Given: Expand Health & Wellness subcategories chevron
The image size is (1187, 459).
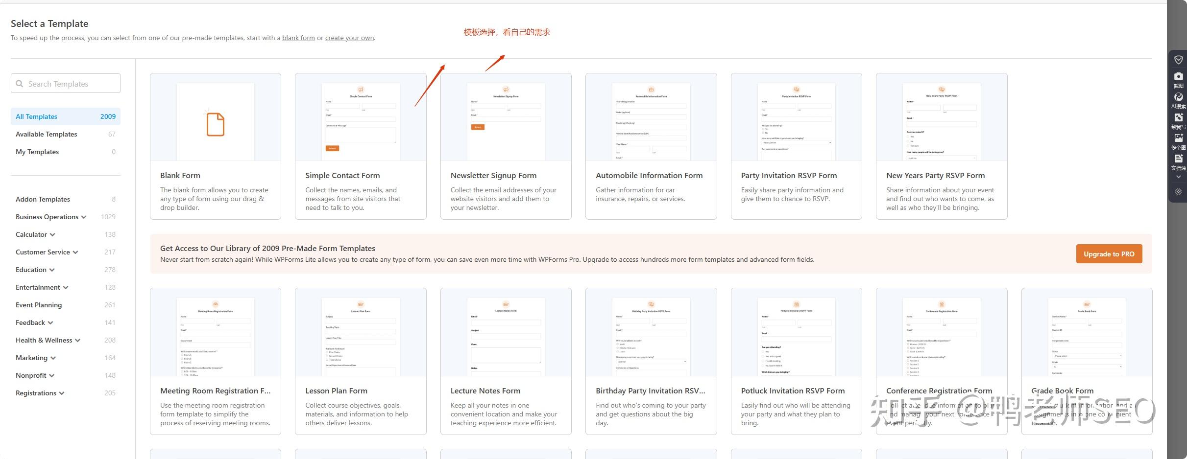Looking at the screenshot, I should tap(77, 341).
